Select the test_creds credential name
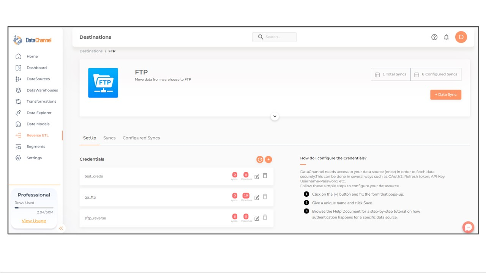Screen dimensions: 486x273 point(94,176)
